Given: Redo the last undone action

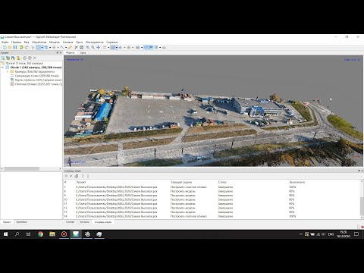Looking at the screenshot, I should [27, 47].
